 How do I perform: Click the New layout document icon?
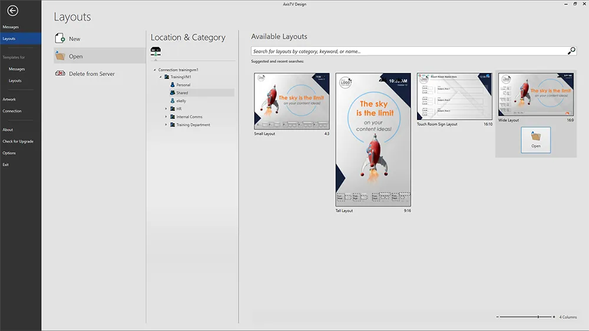coord(59,38)
